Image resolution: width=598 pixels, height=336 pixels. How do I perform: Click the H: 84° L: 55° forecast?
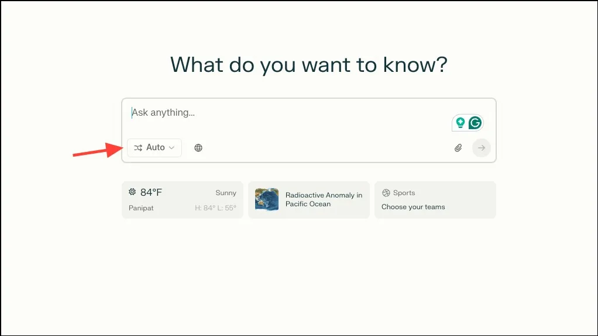[x=215, y=208]
